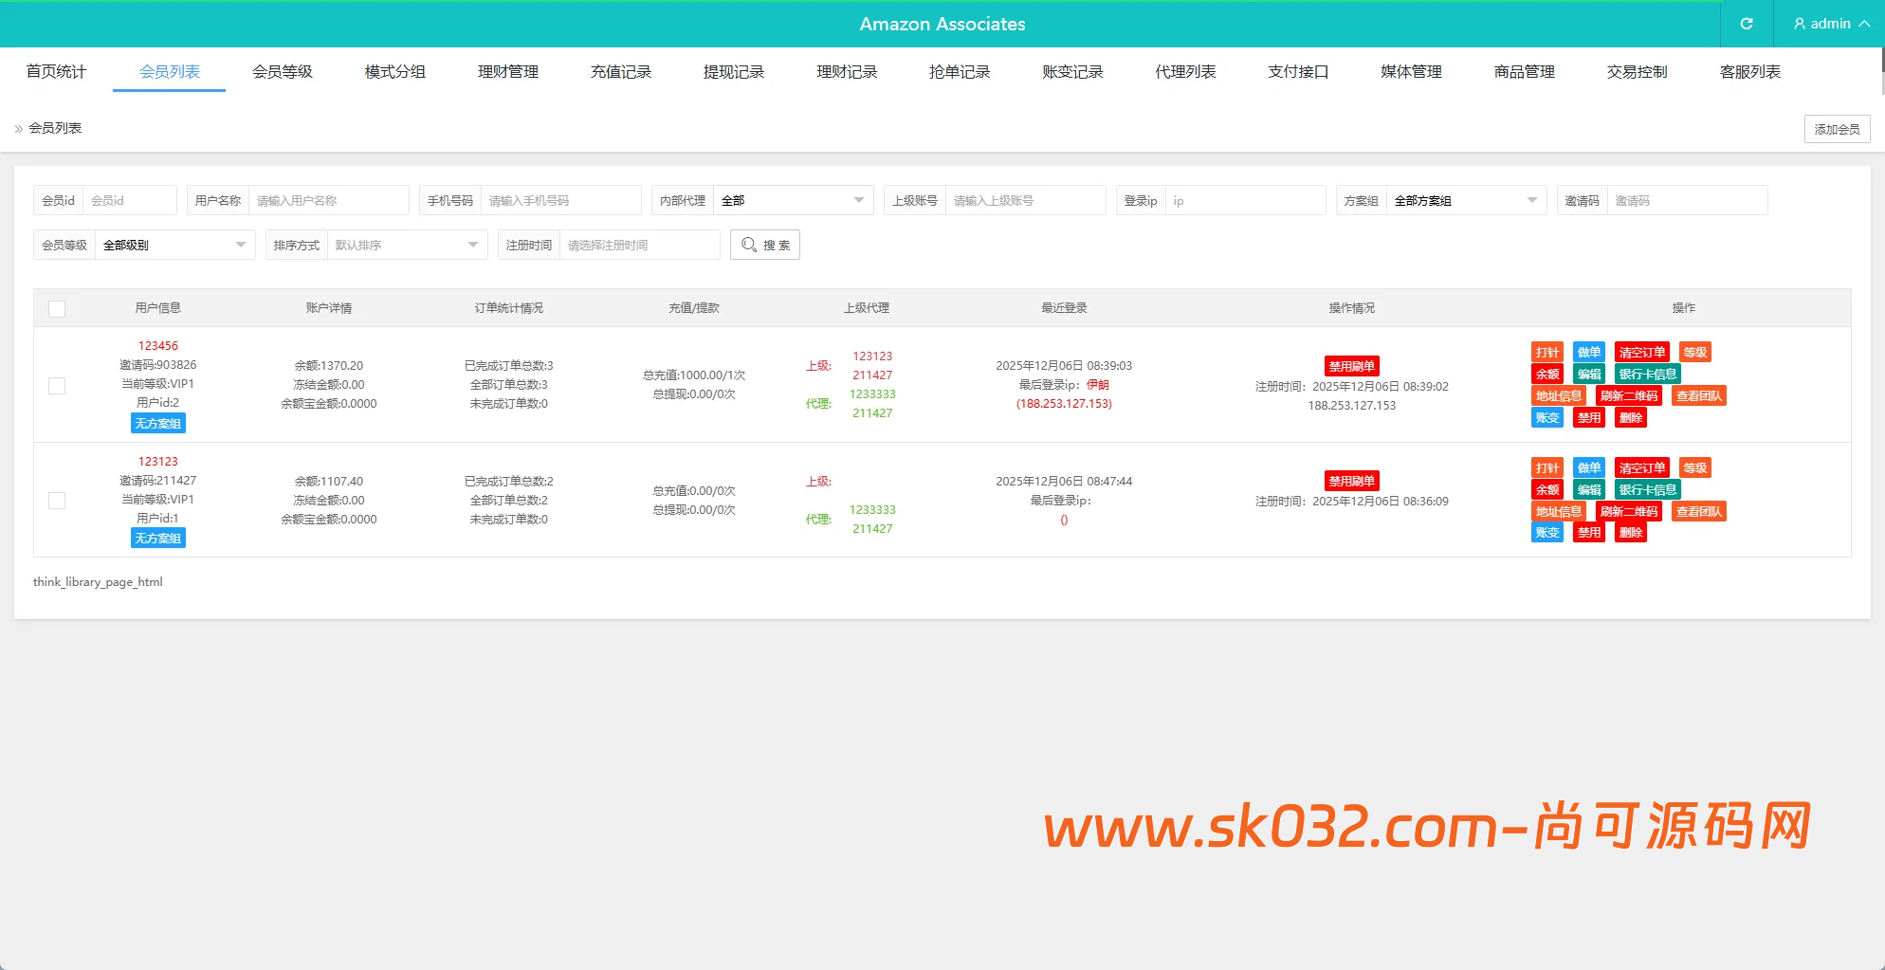Open the 商品管理 section
Viewport: 1885px width, 970px height.
(x=1523, y=71)
